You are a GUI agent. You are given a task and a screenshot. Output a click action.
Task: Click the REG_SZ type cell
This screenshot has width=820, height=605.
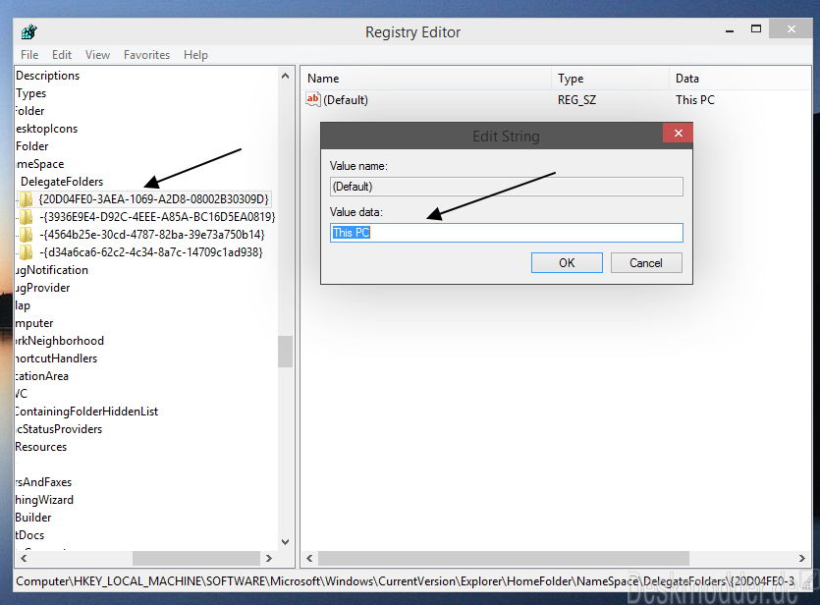(576, 100)
